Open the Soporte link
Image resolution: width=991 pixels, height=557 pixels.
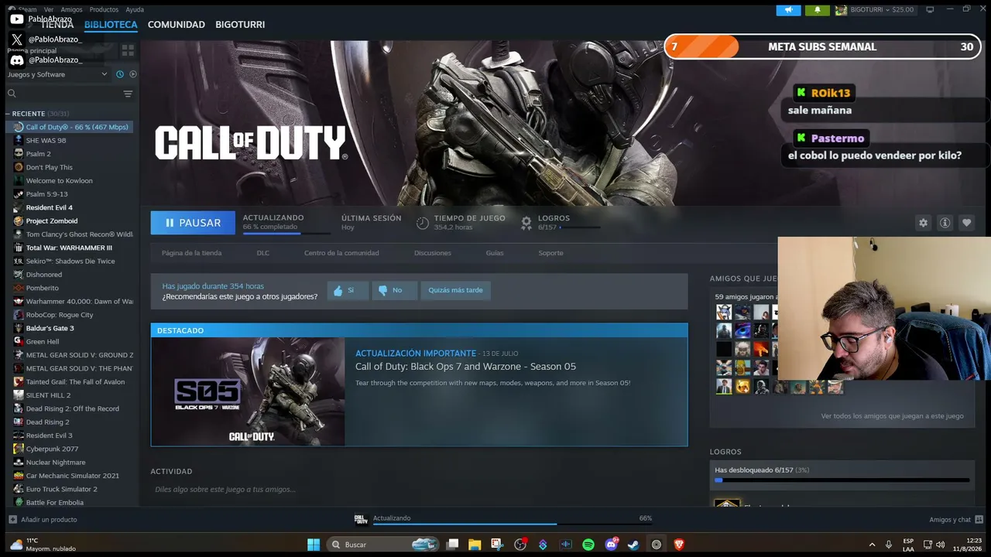[551, 253]
